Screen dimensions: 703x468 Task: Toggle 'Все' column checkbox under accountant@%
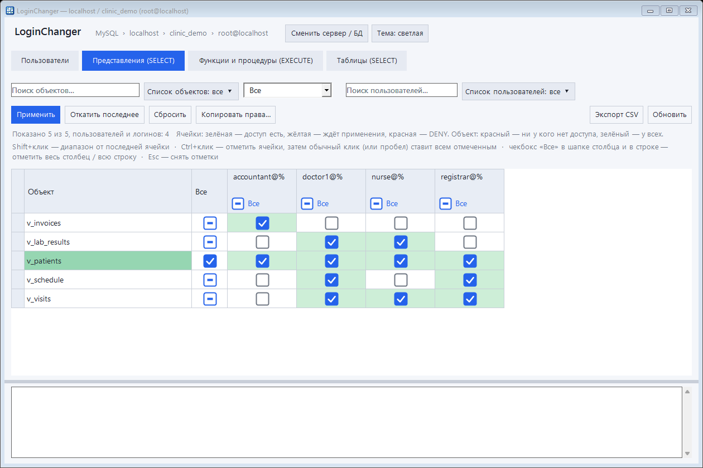(x=238, y=204)
